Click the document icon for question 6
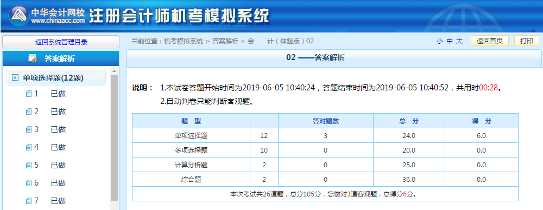Viewport: 543px width, 210px height. coord(29,183)
